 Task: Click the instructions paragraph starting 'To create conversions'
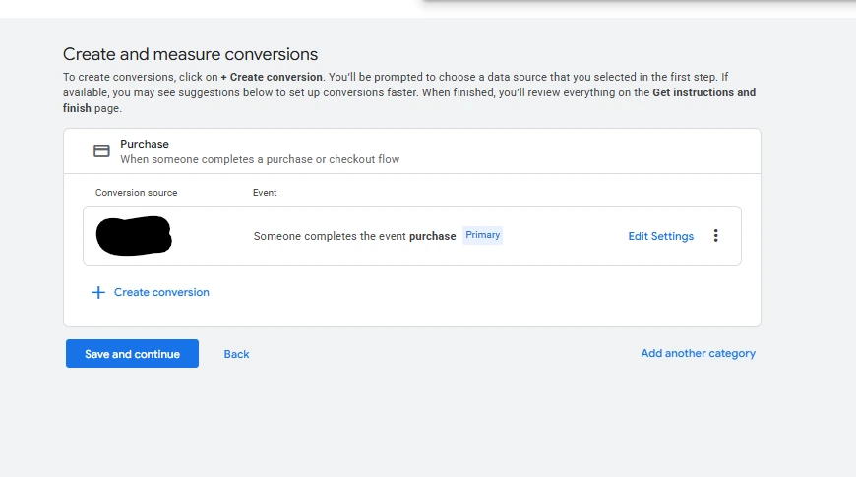pos(394,85)
